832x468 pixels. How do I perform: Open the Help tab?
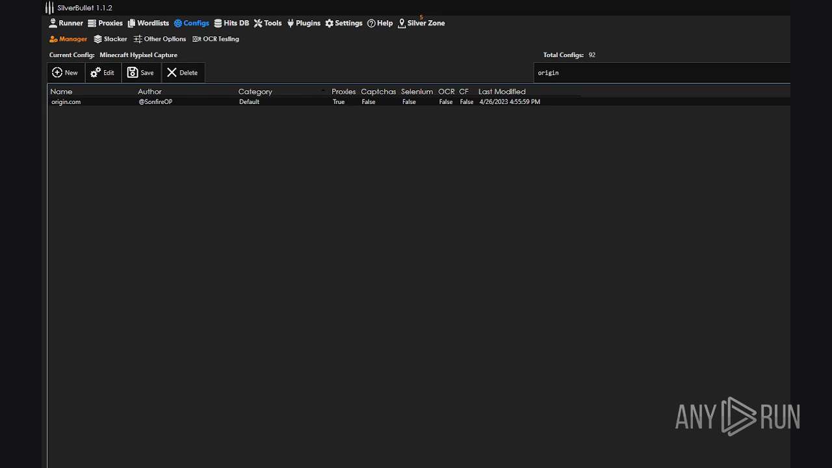click(x=380, y=23)
